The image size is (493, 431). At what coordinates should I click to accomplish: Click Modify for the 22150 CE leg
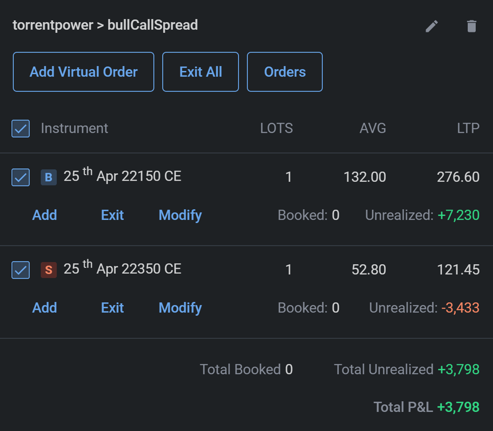[180, 215]
